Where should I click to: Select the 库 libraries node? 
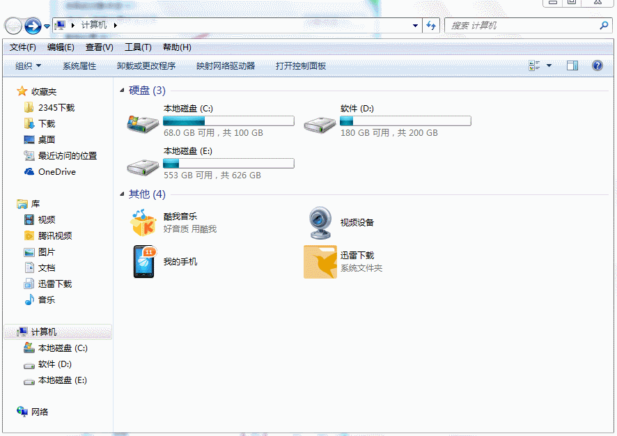[36, 204]
